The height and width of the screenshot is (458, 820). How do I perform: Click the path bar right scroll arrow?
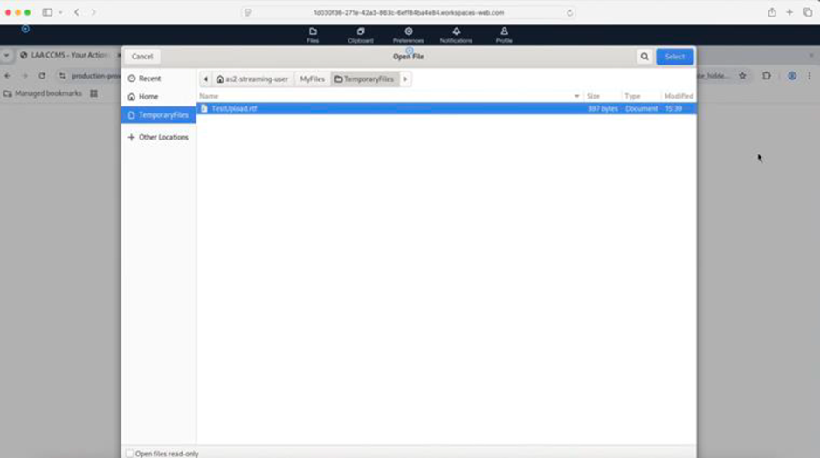pyautogui.click(x=405, y=79)
